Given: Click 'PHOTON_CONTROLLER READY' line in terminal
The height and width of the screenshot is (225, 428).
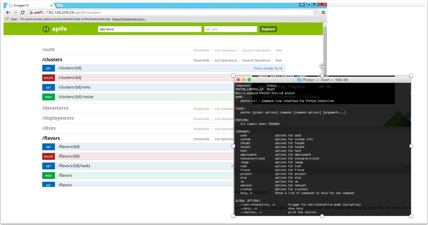Looking at the screenshot, I should [255, 89].
